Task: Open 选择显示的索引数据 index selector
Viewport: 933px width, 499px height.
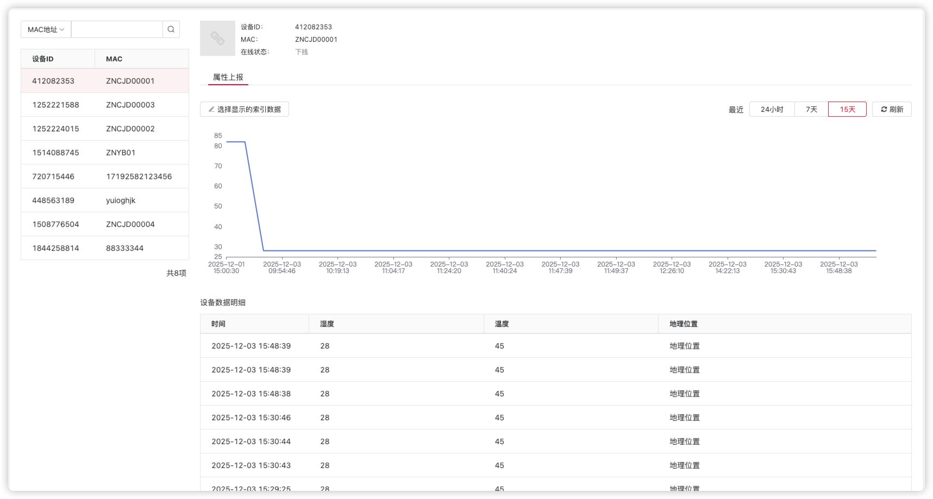Action: click(245, 109)
